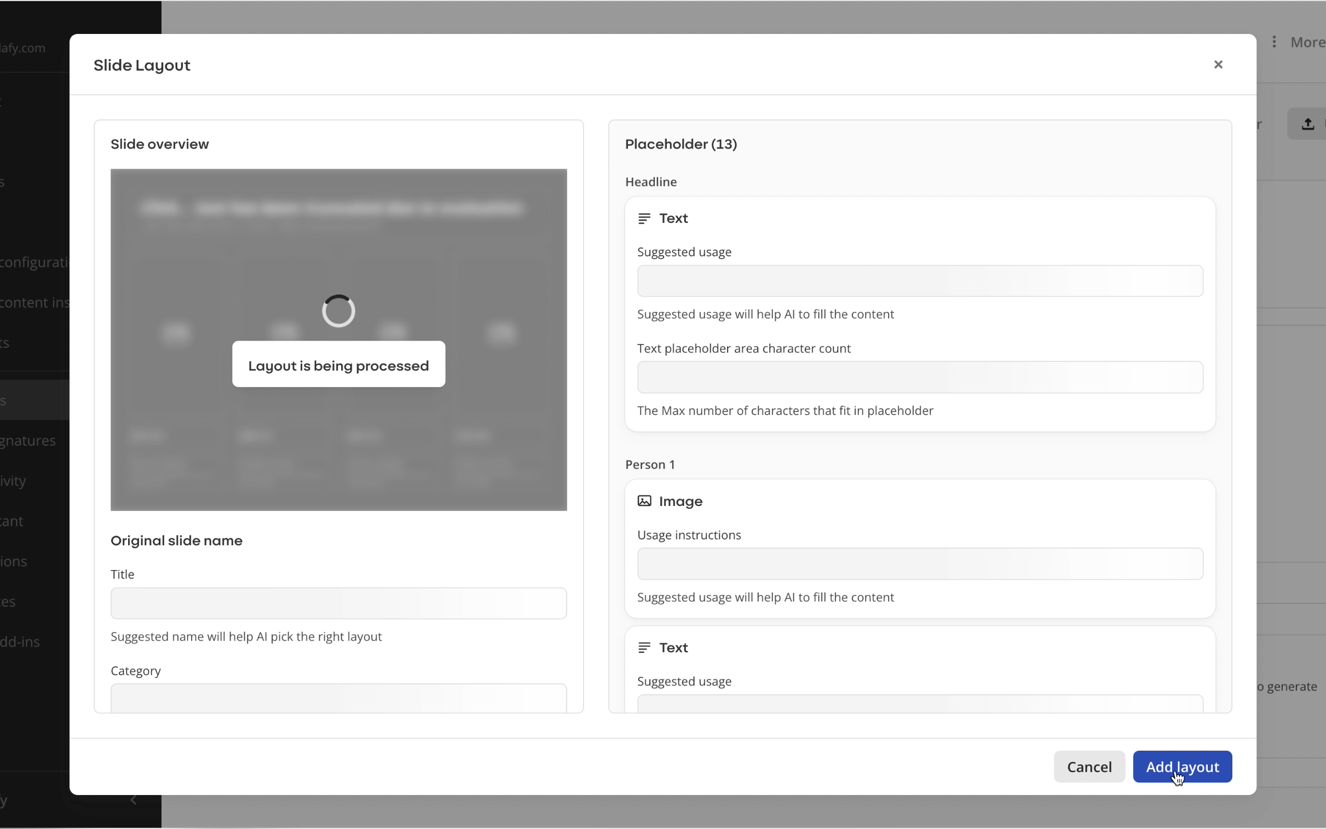This screenshot has height=829, width=1326.
Task: Collapse the sidebar with chevron arrow
Action: click(133, 800)
